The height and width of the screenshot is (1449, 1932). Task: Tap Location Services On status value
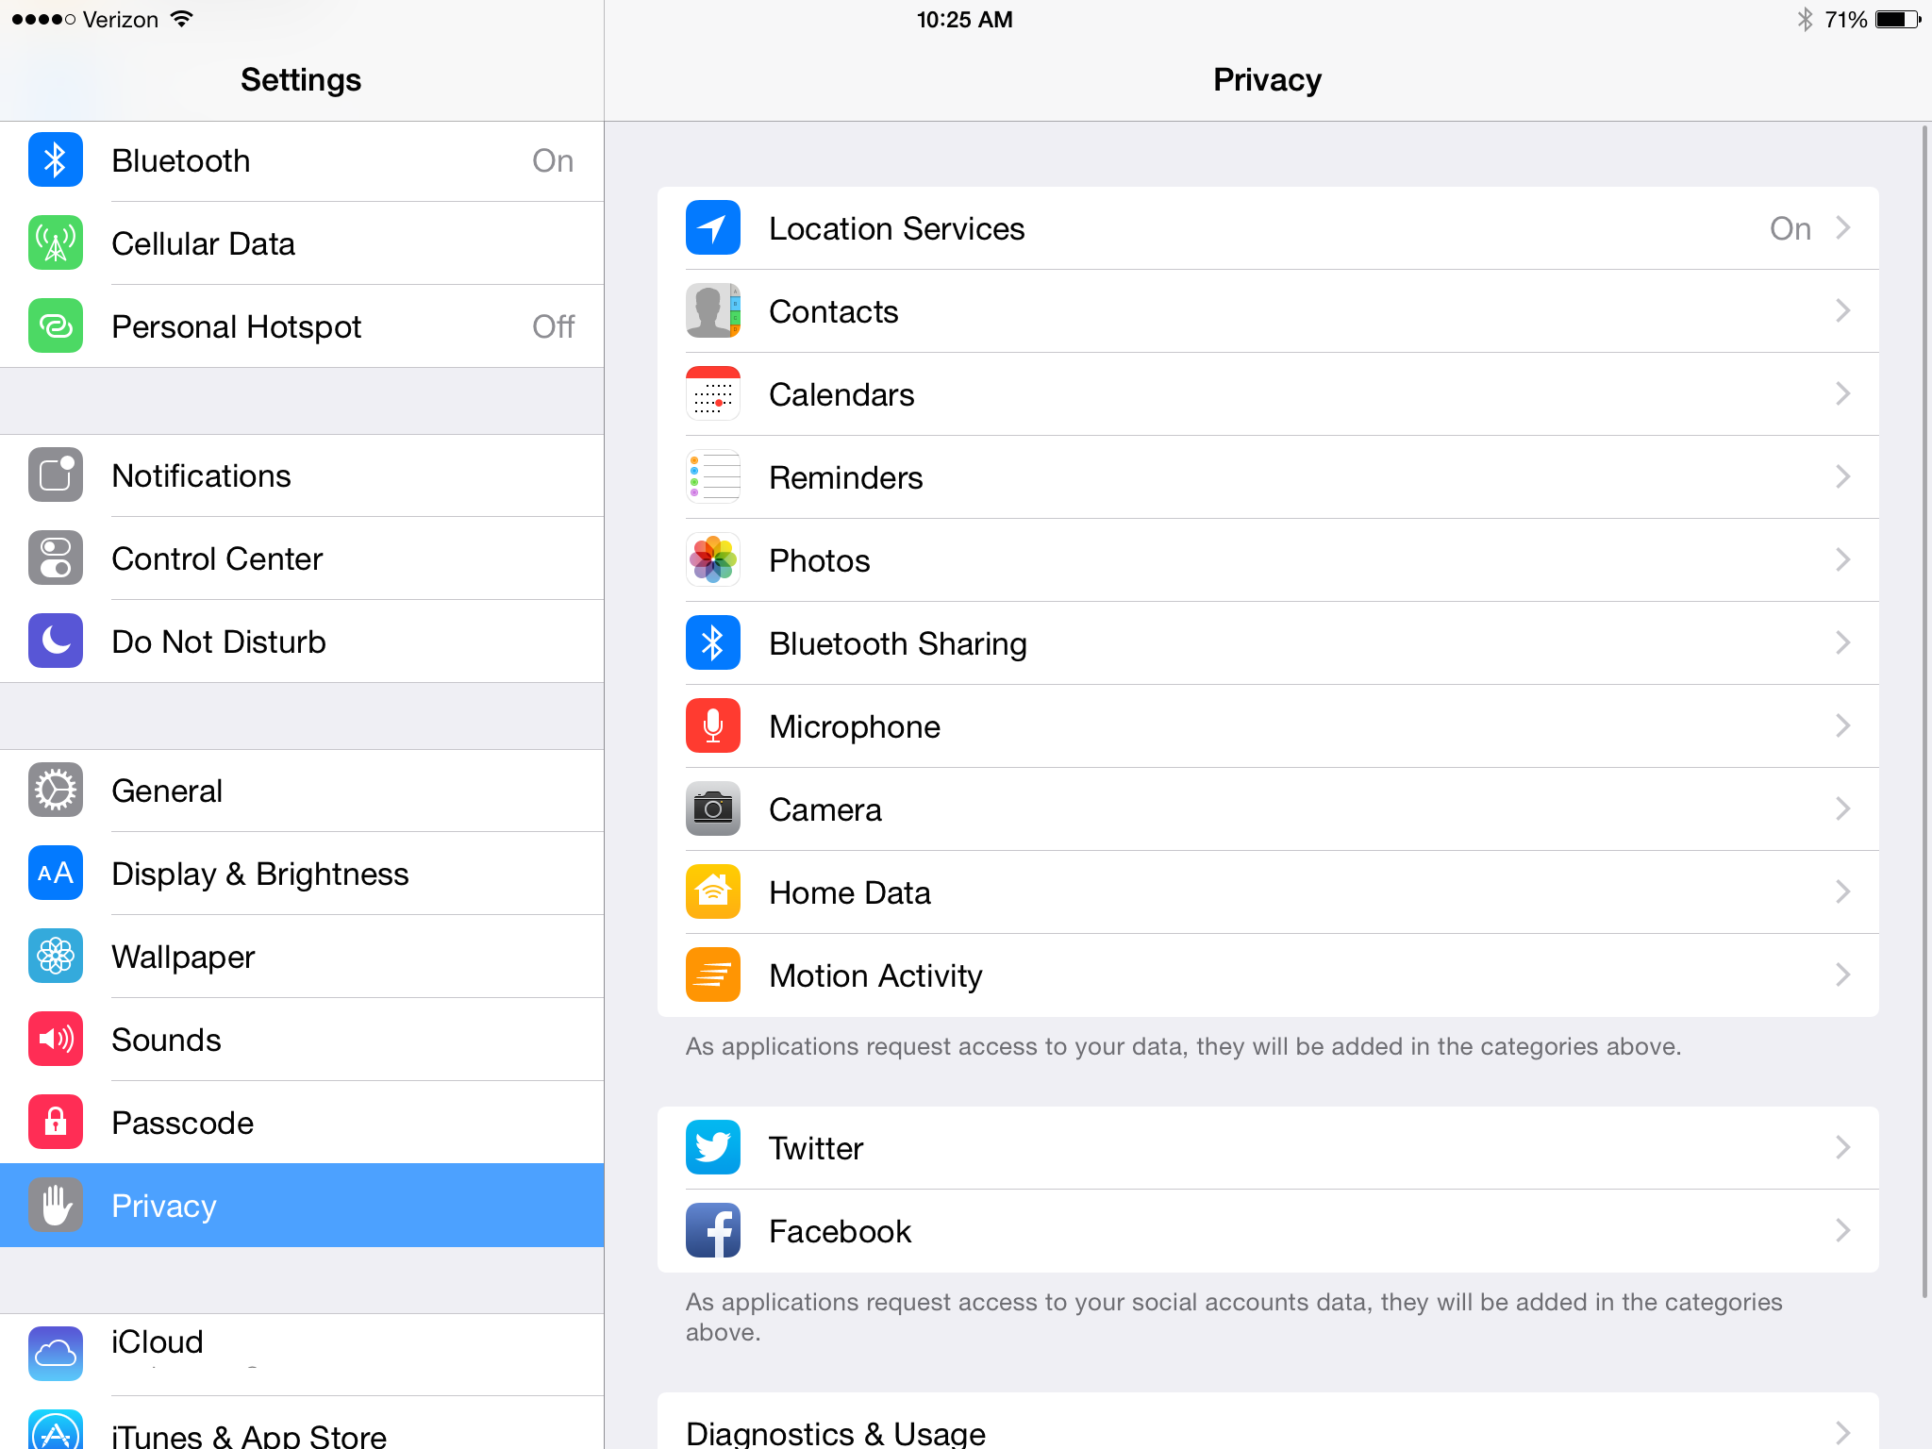pyautogui.click(x=1790, y=228)
